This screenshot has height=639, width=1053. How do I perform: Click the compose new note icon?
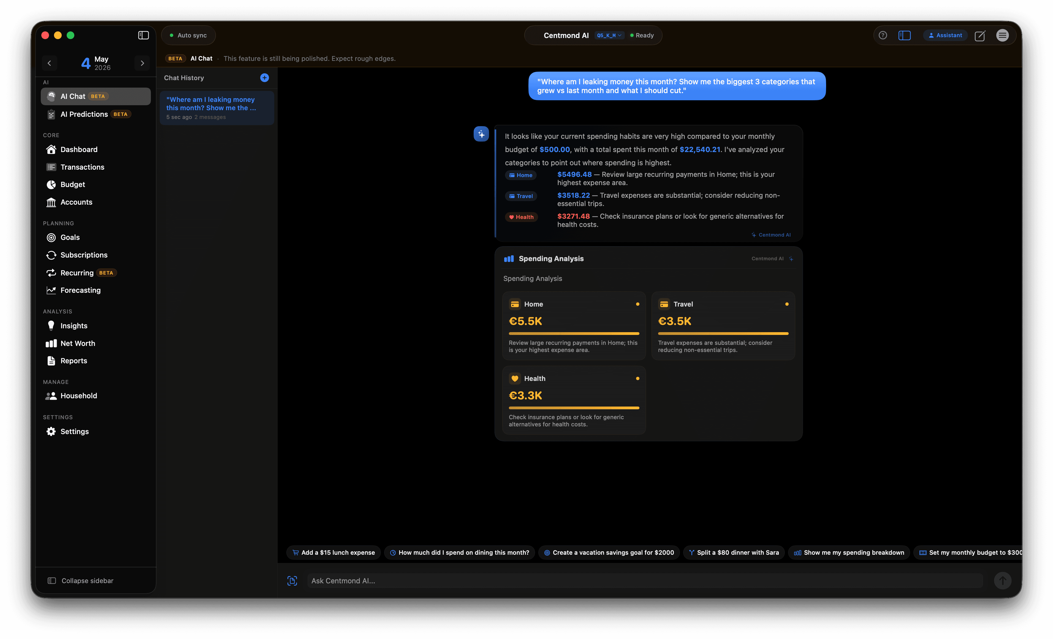tap(980, 36)
